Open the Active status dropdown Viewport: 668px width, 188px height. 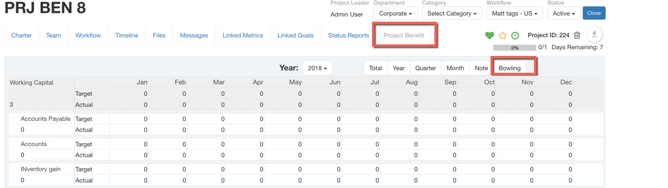[x=564, y=13]
